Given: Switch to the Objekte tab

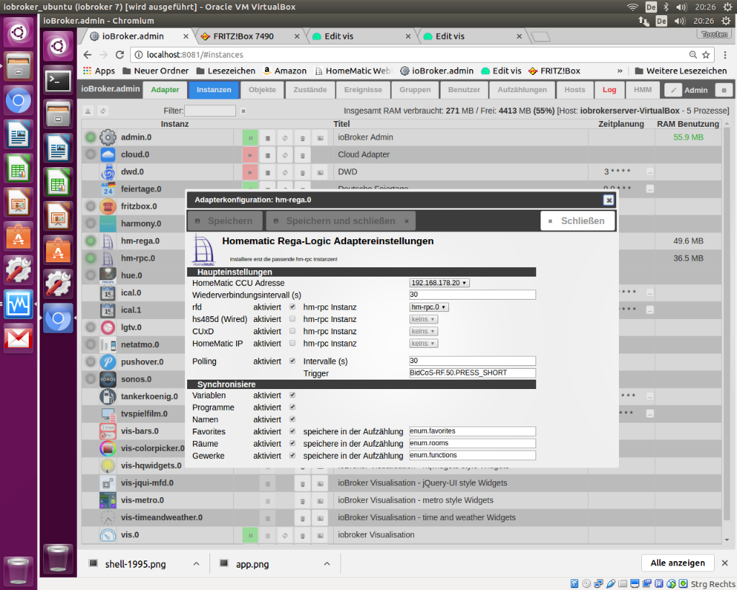Looking at the screenshot, I should pos(262,90).
